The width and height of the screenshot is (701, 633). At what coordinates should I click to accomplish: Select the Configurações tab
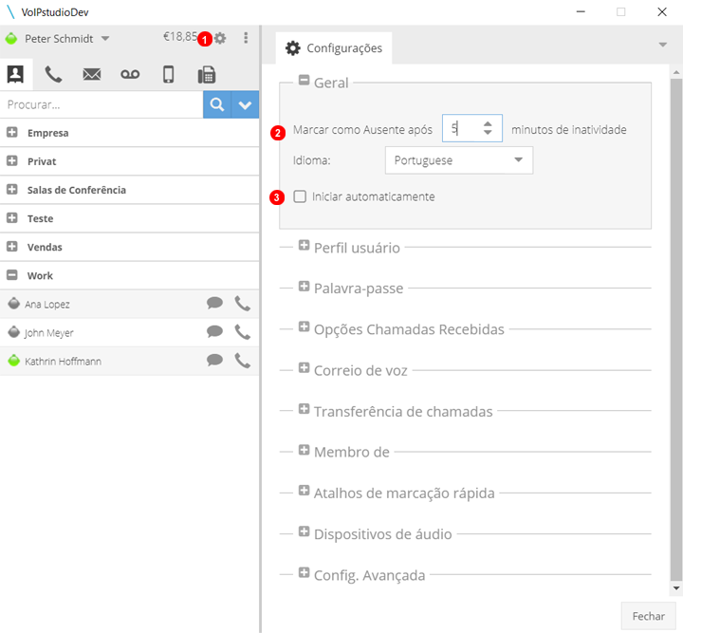tap(334, 47)
